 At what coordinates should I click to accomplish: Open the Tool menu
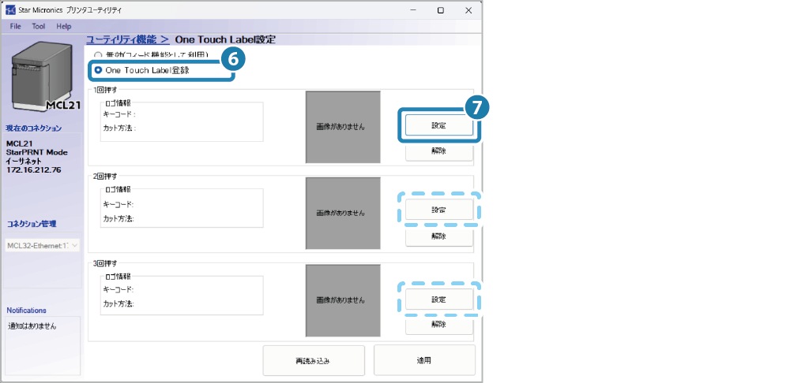(x=39, y=26)
